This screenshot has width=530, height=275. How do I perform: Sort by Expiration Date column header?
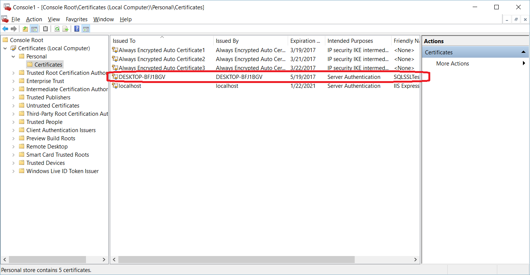tap(305, 41)
